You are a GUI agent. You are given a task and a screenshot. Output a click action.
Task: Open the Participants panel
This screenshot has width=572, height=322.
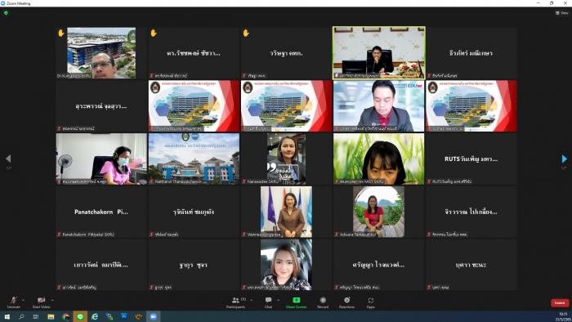235,302
